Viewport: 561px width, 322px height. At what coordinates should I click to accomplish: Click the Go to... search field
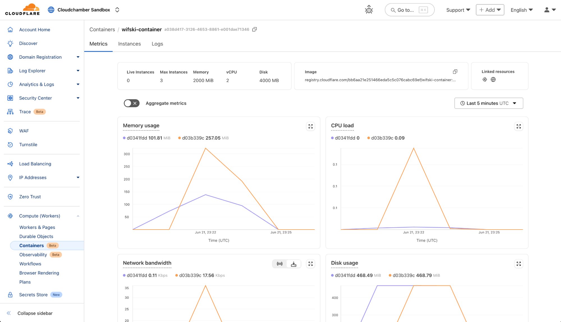pyautogui.click(x=409, y=10)
